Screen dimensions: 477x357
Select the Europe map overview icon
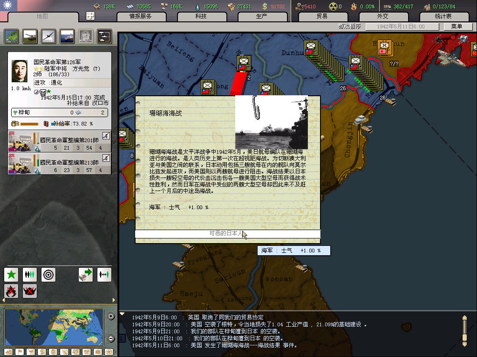click(12, 36)
